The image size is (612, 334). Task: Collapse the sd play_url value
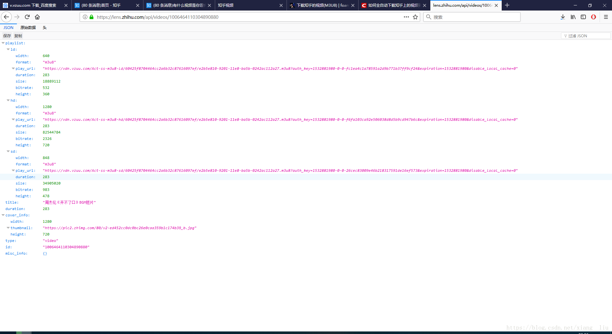click(x=13, y=171)
